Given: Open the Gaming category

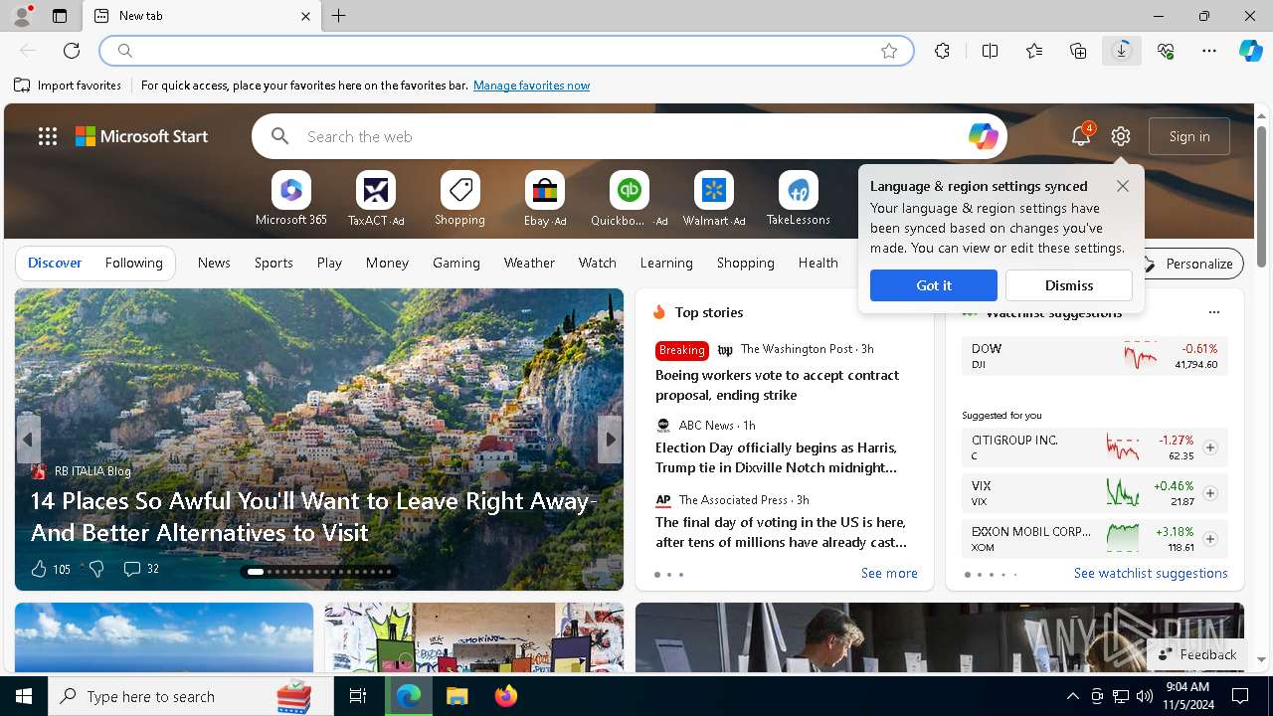Looking at the screenshot, I should 456,264.
